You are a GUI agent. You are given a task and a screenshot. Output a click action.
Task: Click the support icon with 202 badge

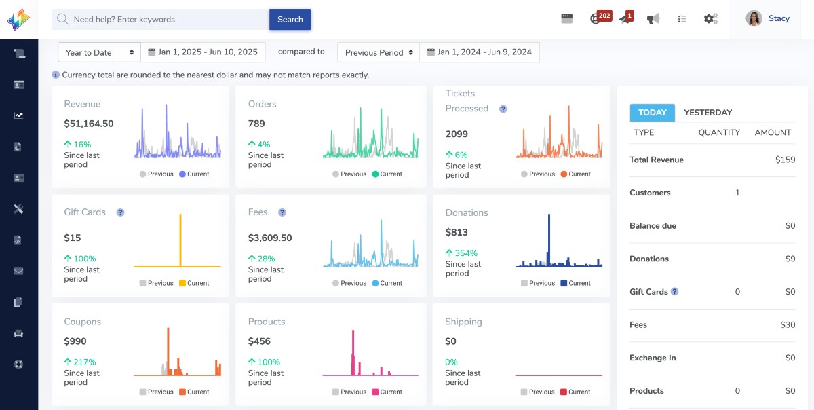(596, 19)
